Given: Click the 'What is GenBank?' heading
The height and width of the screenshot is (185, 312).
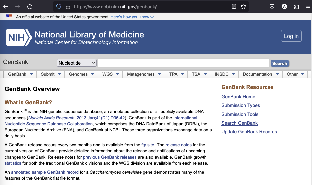Looking at the screenshot, I should pyautogui.click(x=28, y=103).
